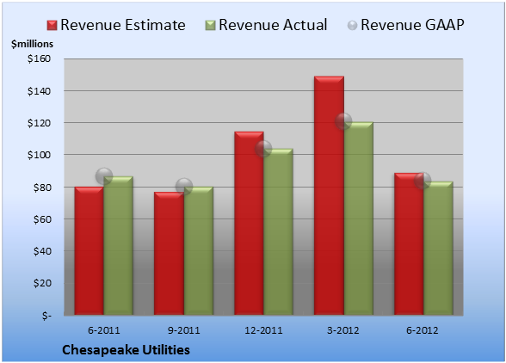
Task: Click the '6-2011' x-axis label
Action: click(x=104, y=330)
